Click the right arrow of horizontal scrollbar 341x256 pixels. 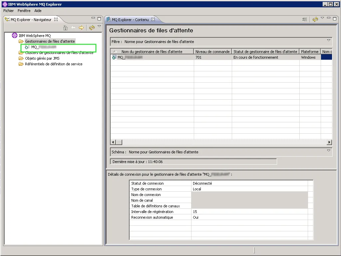pyautogui.click(x=329, y=142)
